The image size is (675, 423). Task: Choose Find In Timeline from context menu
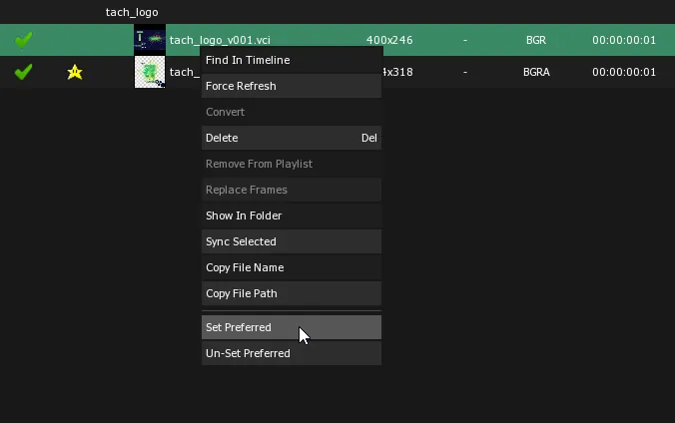292,60
